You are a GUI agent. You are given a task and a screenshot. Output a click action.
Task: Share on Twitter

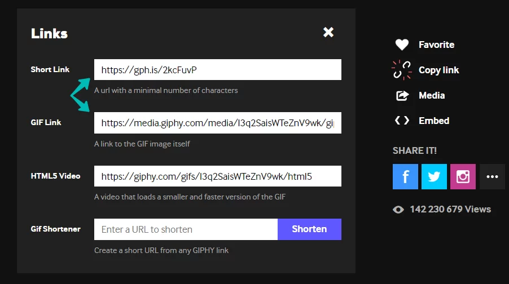click(x=434, y=177)
